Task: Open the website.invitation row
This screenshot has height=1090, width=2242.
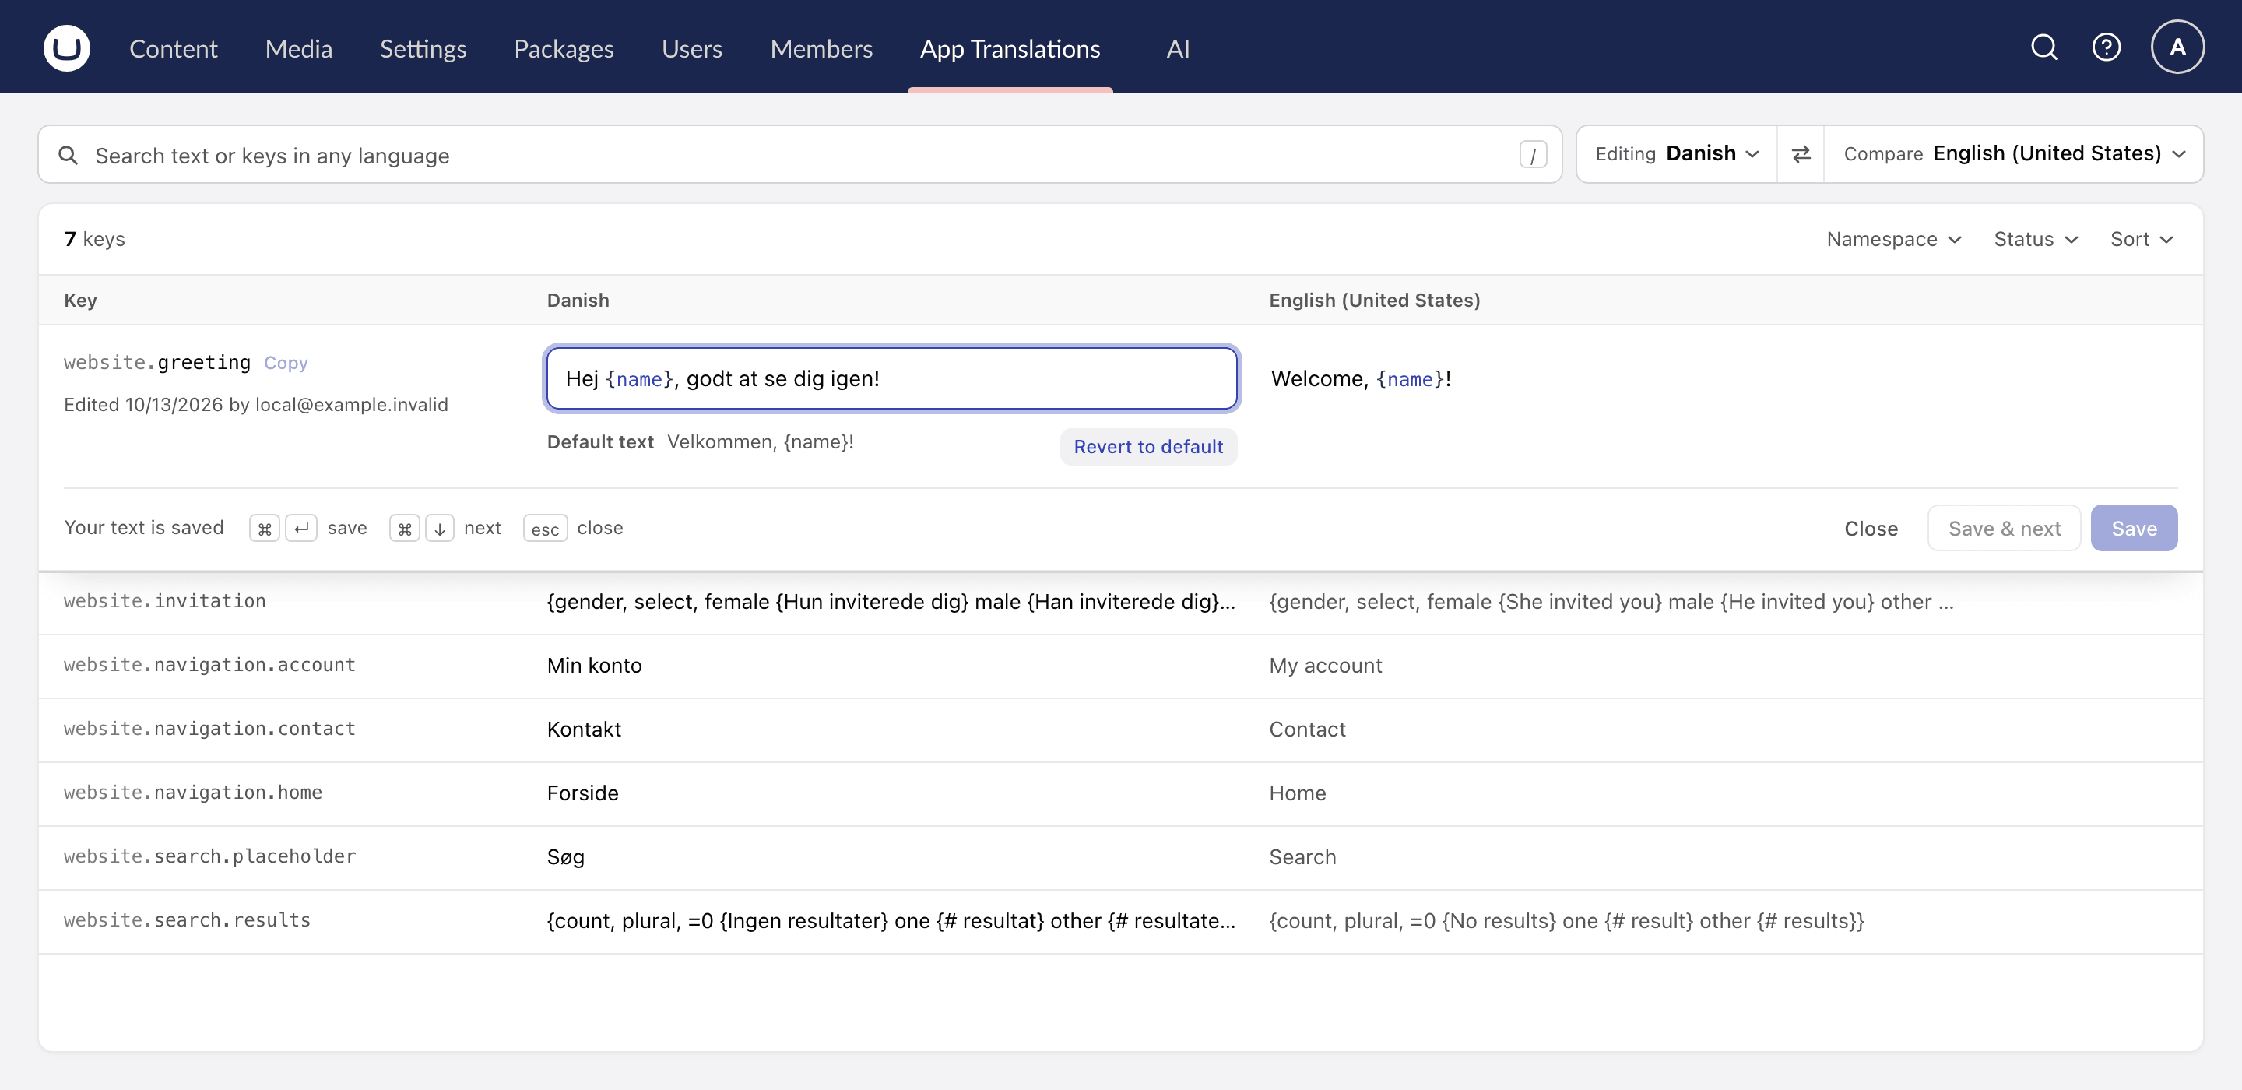Action: [1121, 603]
